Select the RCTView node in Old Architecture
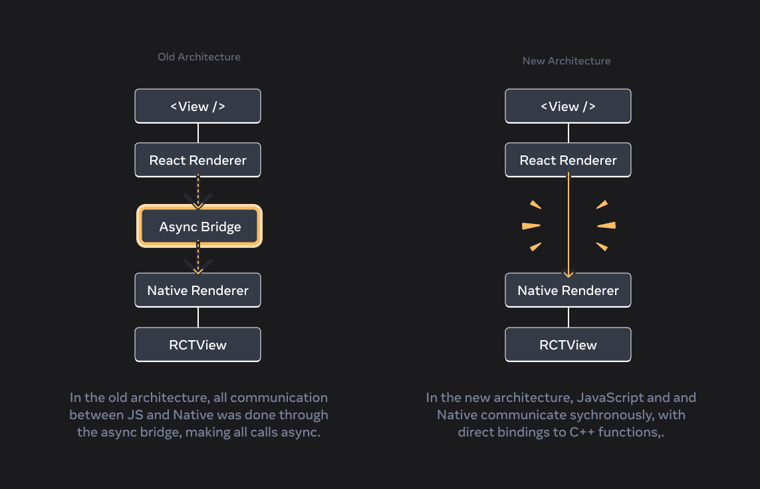 (x=197, y=344)
